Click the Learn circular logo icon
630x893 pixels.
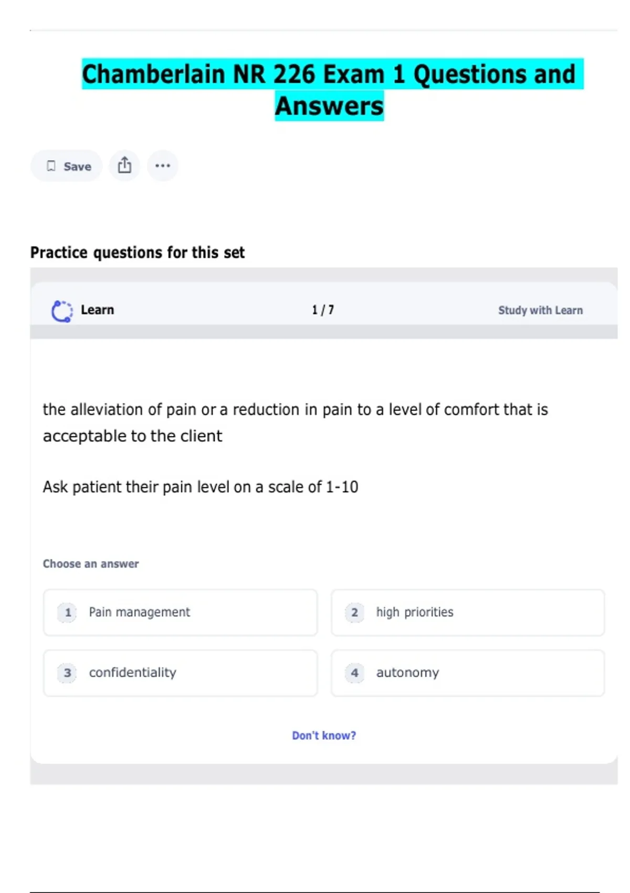62,310
